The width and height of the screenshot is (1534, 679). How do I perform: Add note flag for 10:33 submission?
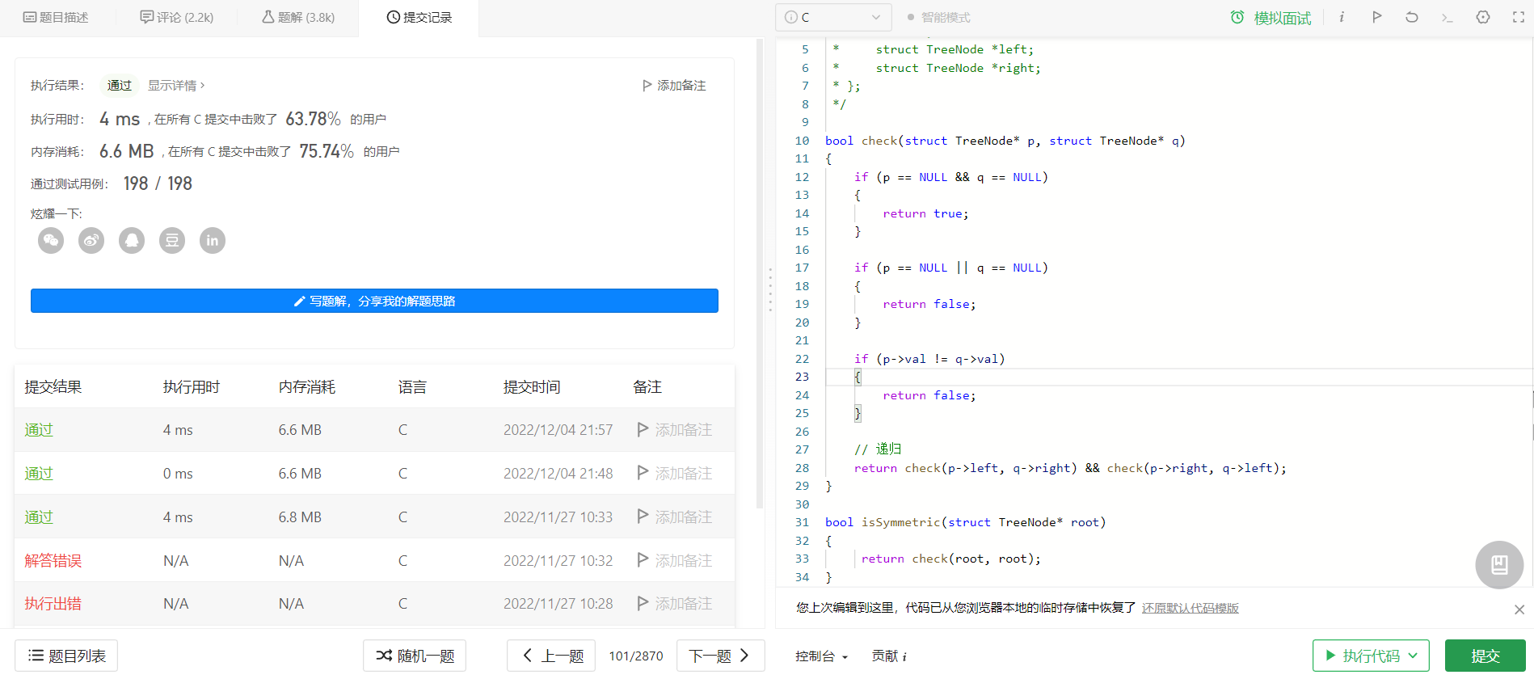pos(675,517)
